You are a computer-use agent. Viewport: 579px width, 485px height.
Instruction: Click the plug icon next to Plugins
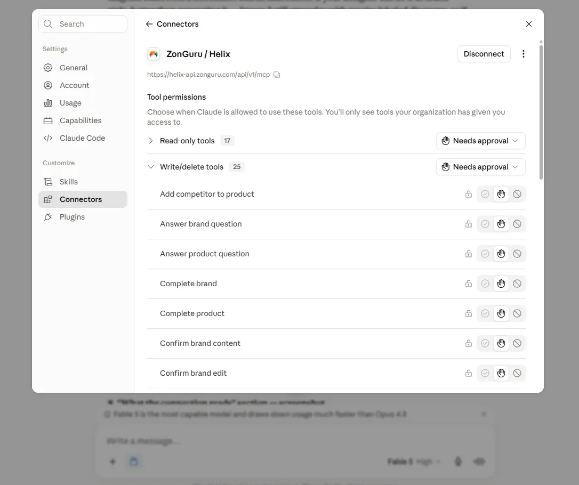(x=48, y=217)
